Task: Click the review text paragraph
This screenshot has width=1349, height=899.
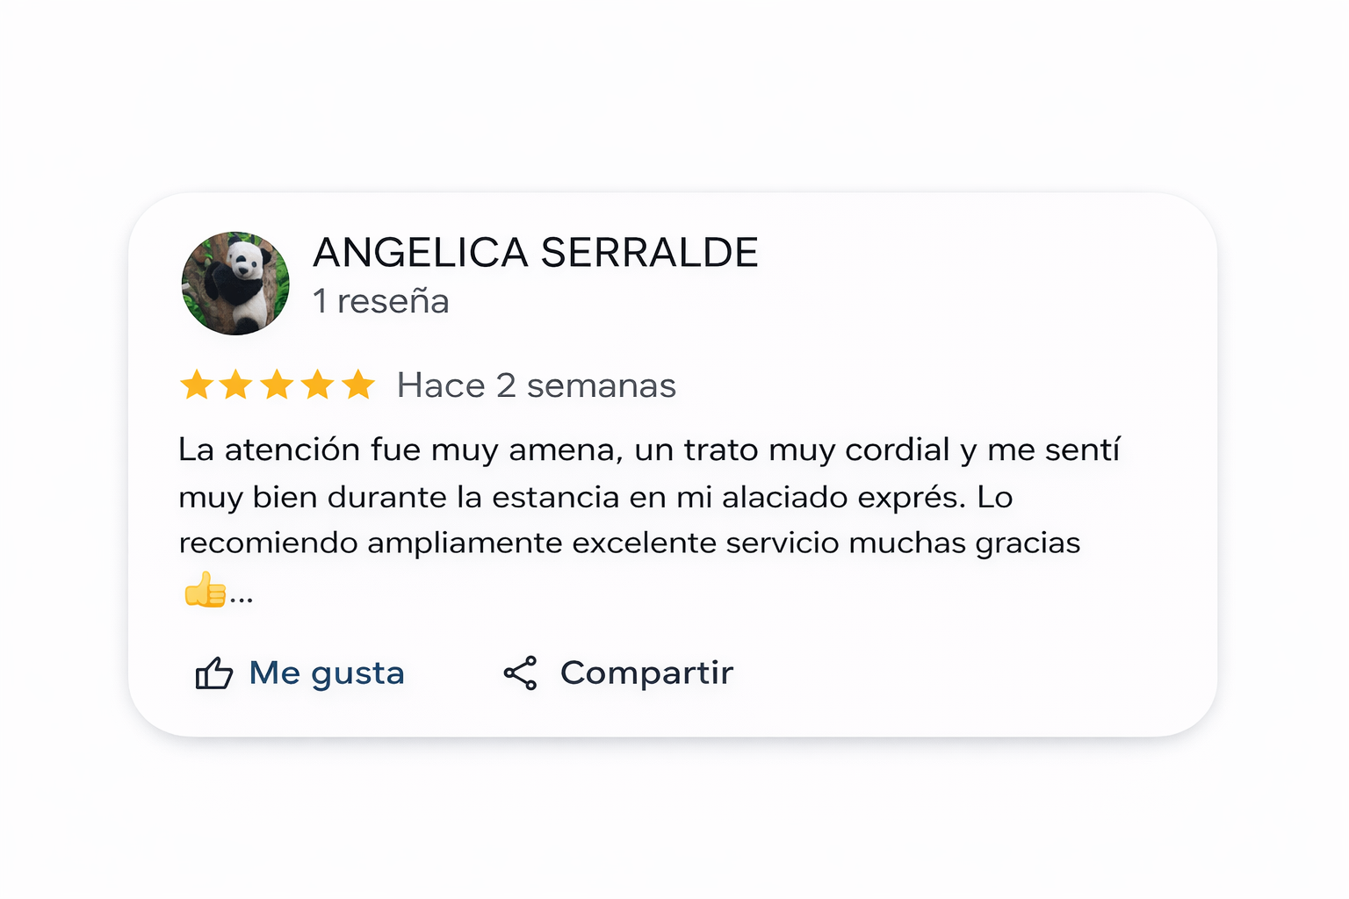Action: [650, 496]
